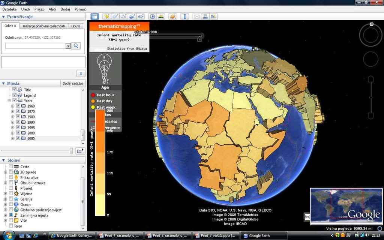Click the folder button beside the Places slider
This screenshot has height=240, width=384.
[79, 151]
